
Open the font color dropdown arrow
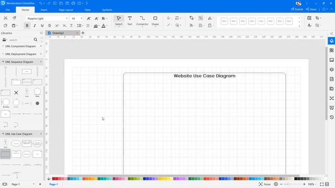point(107,26)
